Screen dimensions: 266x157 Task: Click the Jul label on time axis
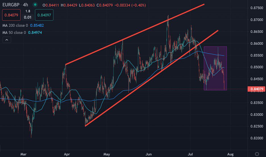(x=190, y=154)
